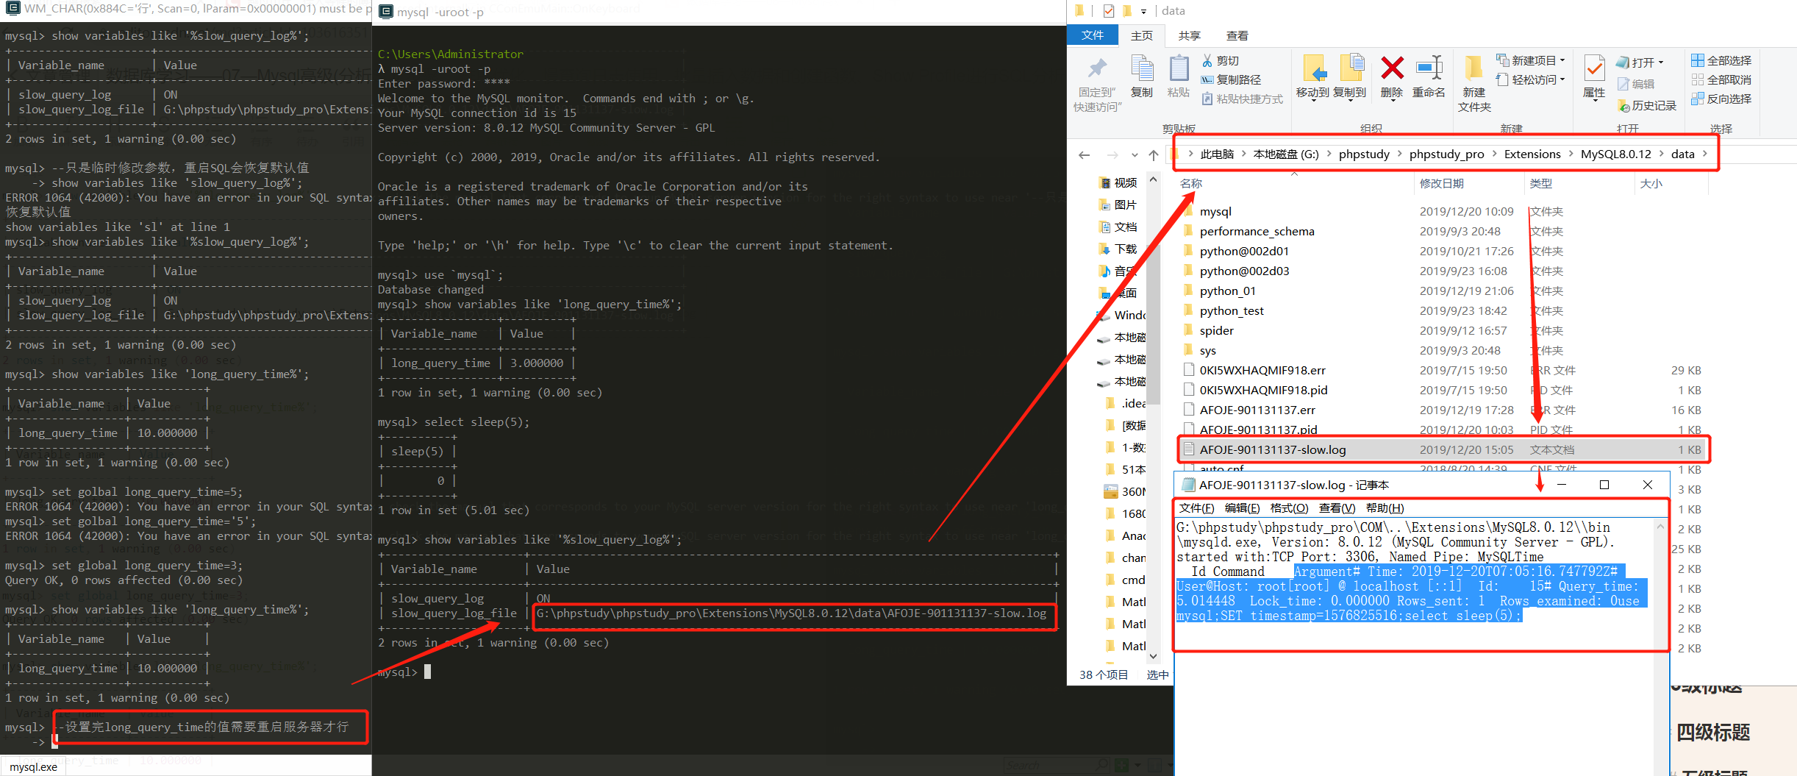Expand the Open (打开) dropdown in the ribbon
1797x776 pixels.
point(1660,63)
